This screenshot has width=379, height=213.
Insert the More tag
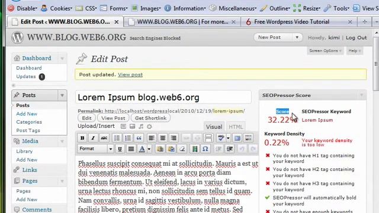[208, 138]
